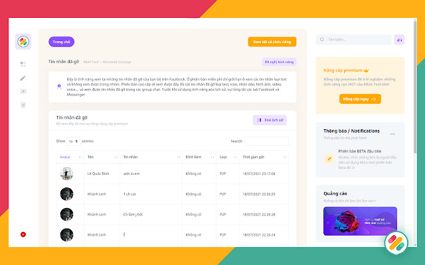Image resolution: width=425 pixels, height=265 pixels.
Task: Select the pencil edit icon in sidebar
Action: (23, 78)
